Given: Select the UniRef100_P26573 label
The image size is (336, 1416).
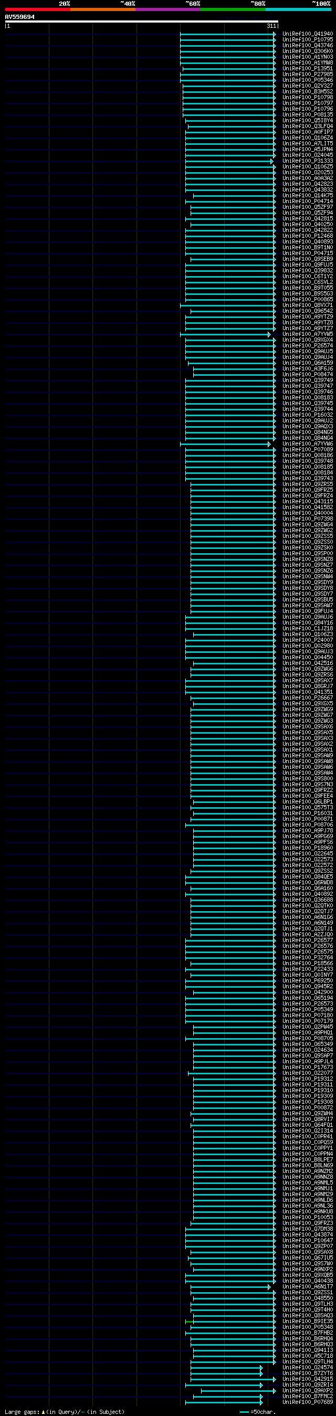Looking at the screenshot, I should 308,1003.
